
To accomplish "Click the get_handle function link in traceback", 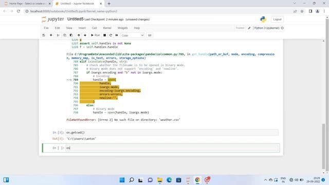I will pos(200,54).
